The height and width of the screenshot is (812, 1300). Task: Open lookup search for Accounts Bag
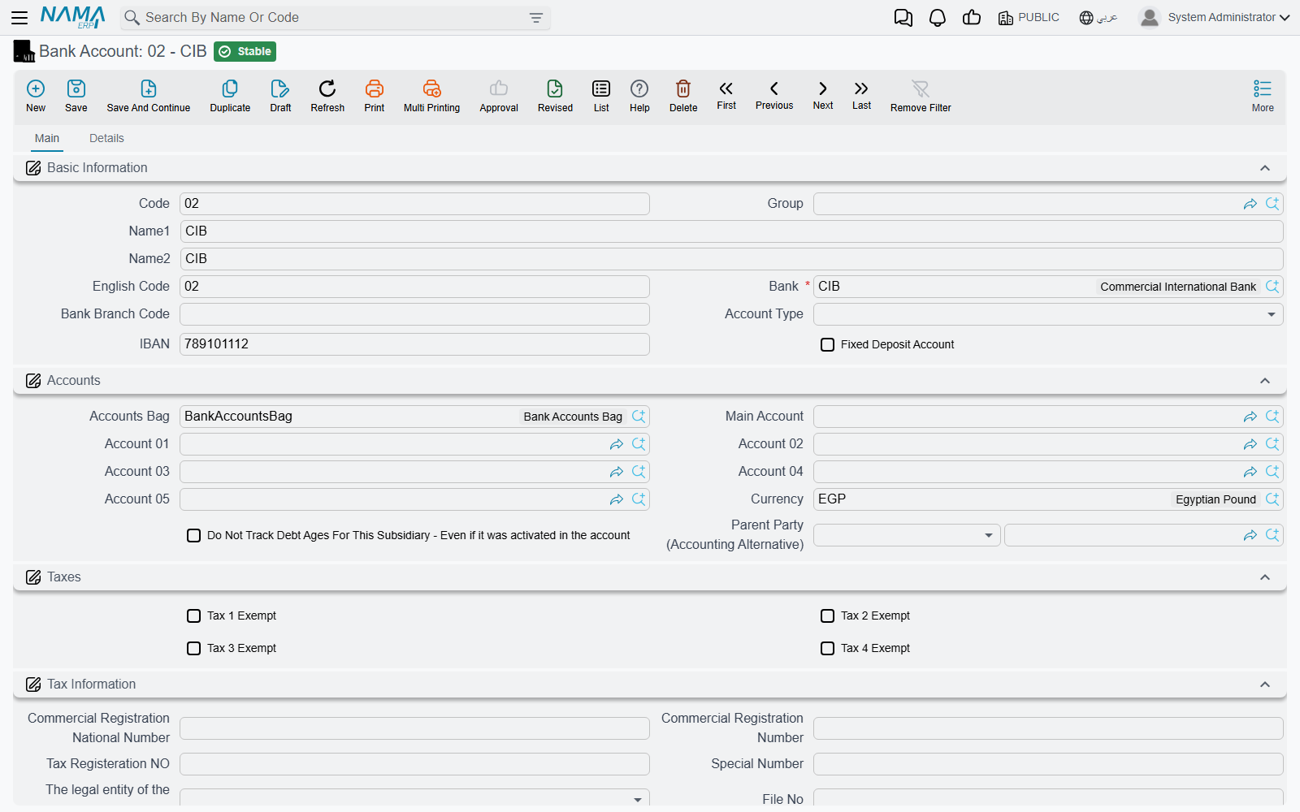pyautogui.click(x=639, y=417)
